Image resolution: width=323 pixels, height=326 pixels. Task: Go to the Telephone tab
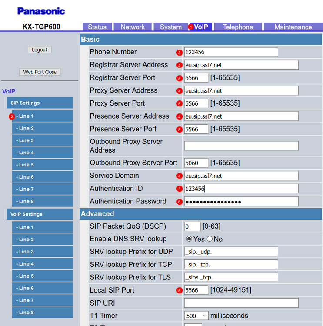238,27
